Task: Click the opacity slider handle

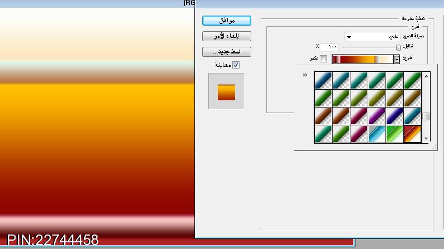Action: point(398,47)
